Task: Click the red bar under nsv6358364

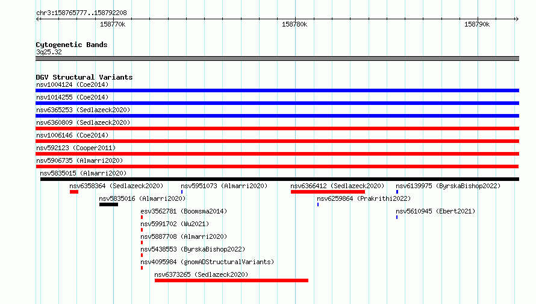Action: 74,192
